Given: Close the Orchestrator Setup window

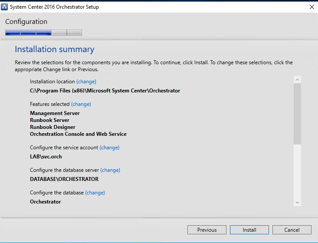Looking at the screenshot, I should pos(311,7).
